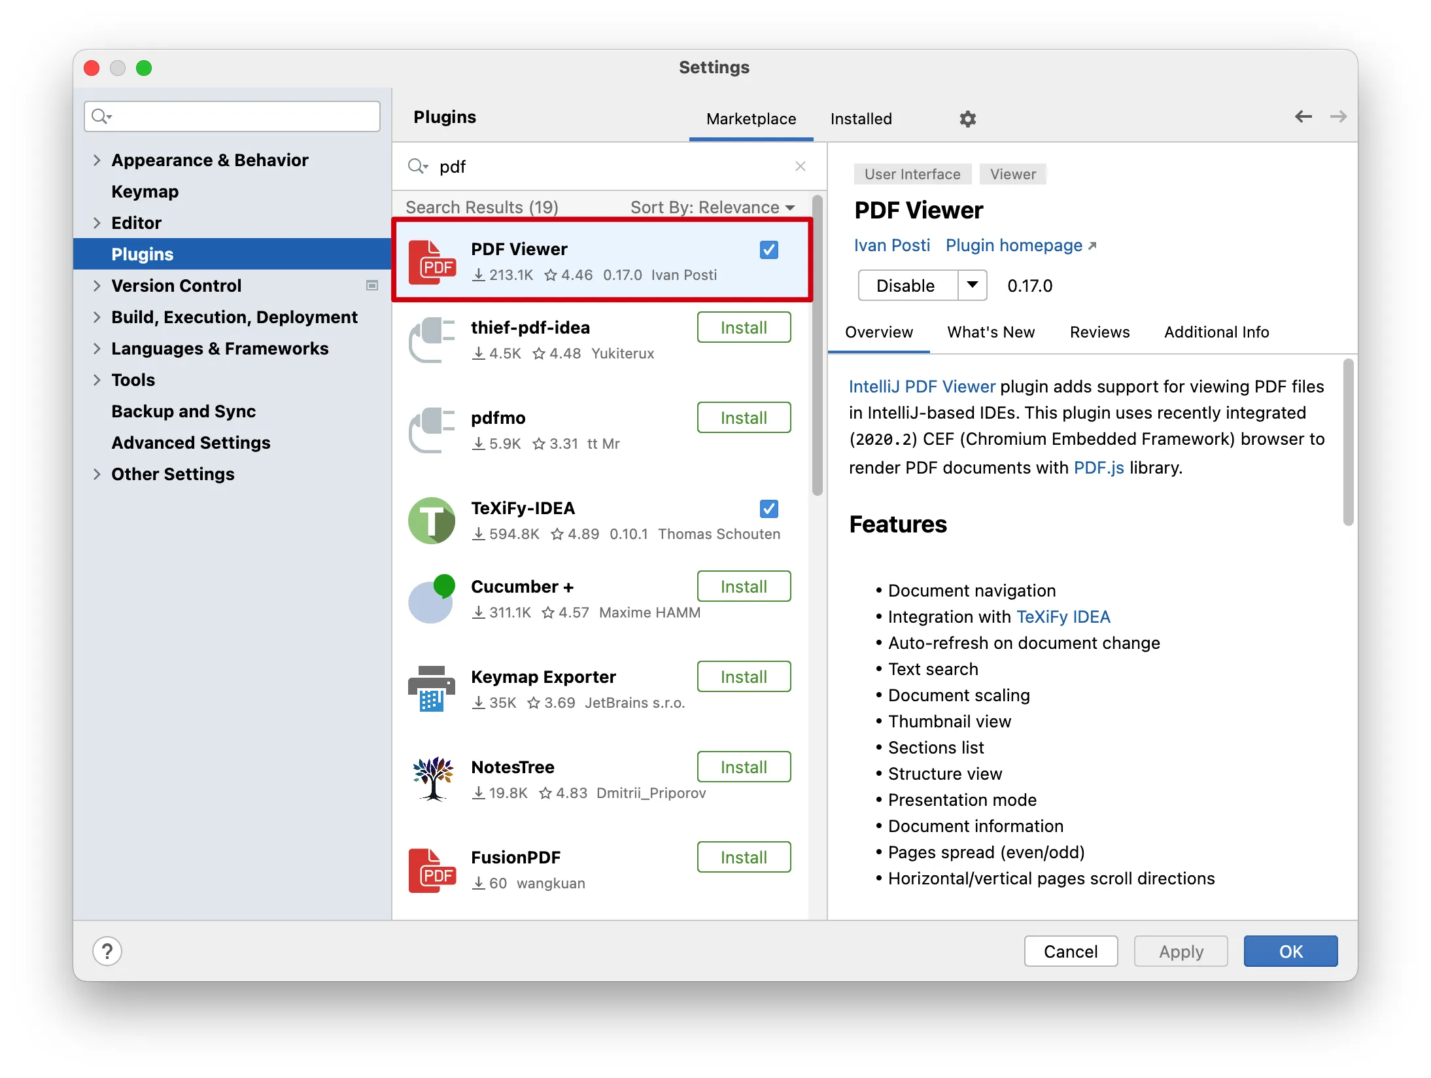Click the Cancel button
This screenshot has width=1431, height=1078.
(x=1071, y=951)
